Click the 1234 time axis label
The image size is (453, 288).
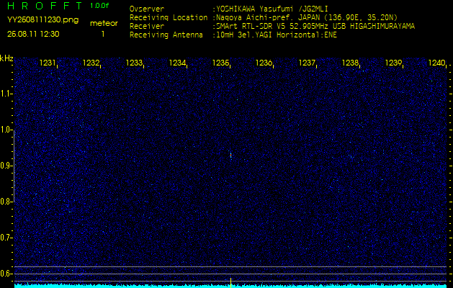(x=177, y=63)
